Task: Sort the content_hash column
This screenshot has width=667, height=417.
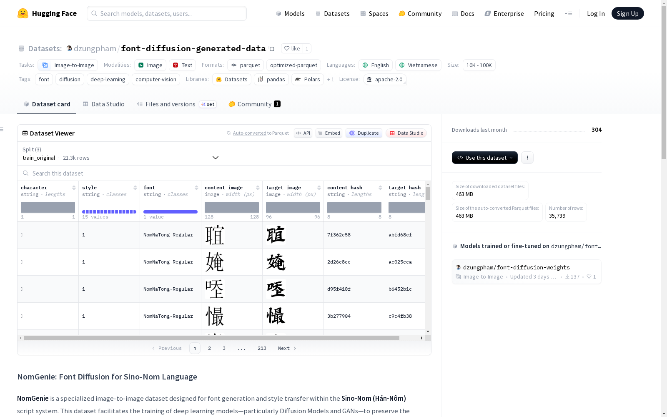Action: (x=380, y=188)
